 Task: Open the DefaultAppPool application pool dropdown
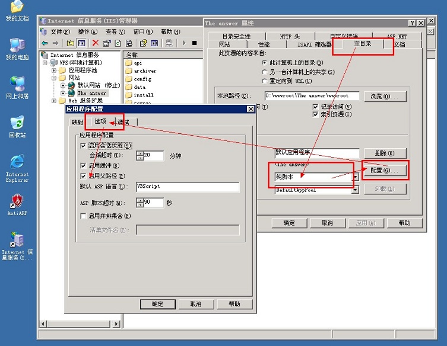point(356,190)
